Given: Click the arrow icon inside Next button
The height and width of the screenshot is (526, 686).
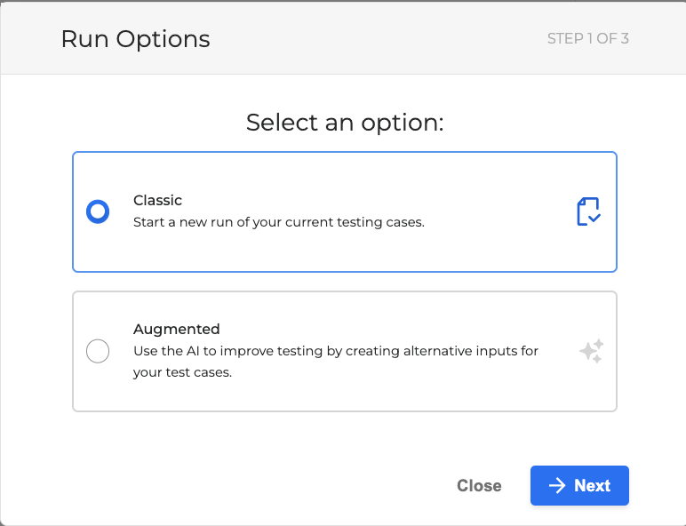Looking at the screenshot, I should point(557,485).
